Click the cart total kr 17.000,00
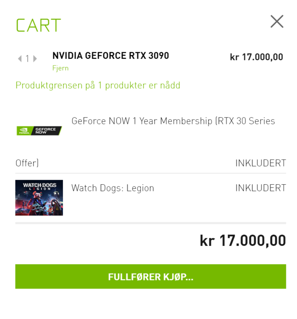297x319 pixels. click(x=243, y=241)
